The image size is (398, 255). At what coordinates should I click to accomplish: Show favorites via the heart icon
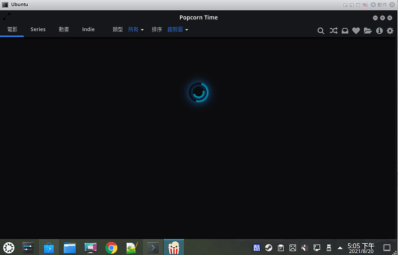(x=356, y=31)
